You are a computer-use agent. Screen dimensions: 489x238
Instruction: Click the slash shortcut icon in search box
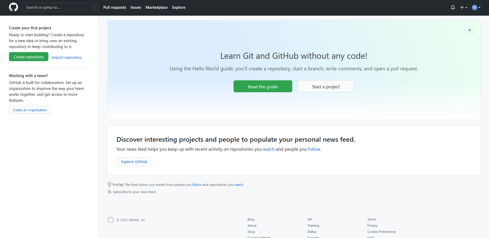click(94, 7)
